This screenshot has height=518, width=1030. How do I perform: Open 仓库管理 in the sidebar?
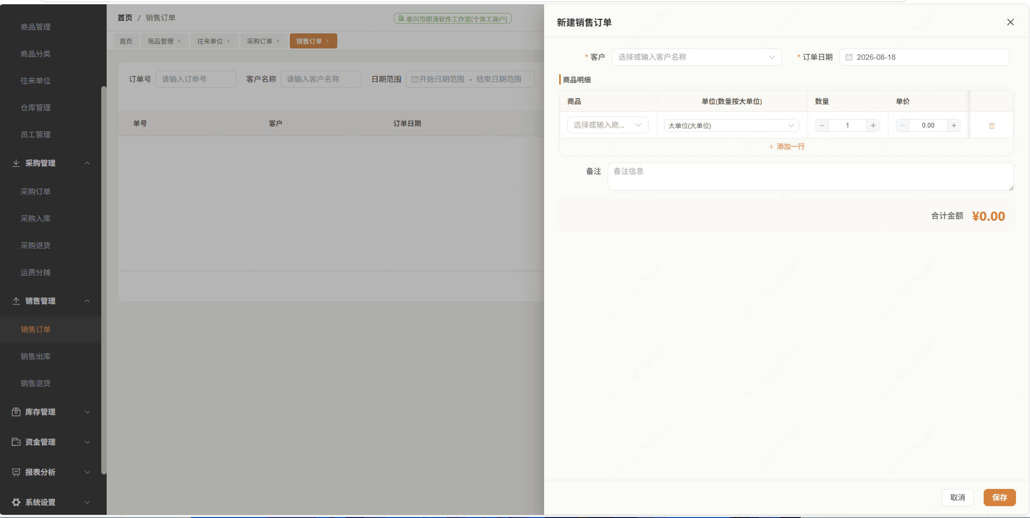pos(36,108)
